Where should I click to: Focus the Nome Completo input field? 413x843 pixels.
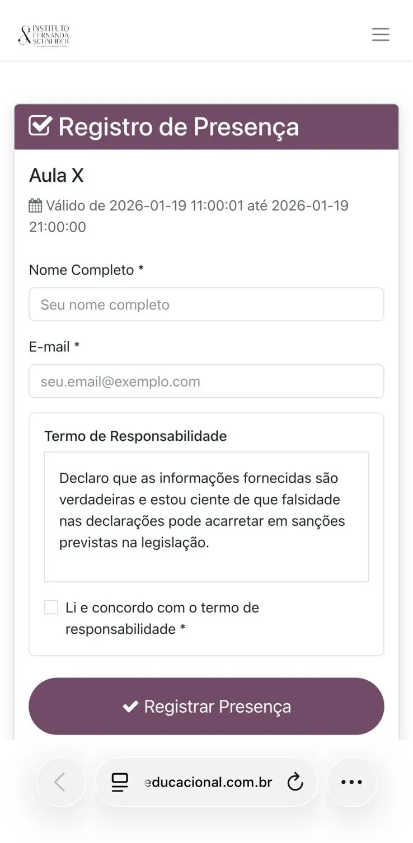tap(206, 304)
